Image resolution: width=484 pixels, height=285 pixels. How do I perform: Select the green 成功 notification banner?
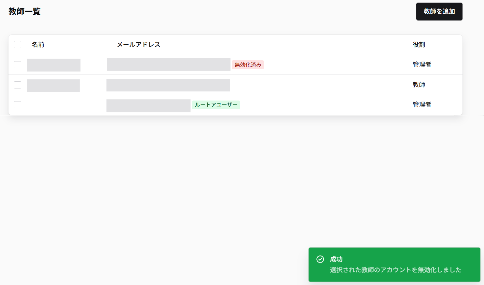pyautogui.click(x=394, y=265)
